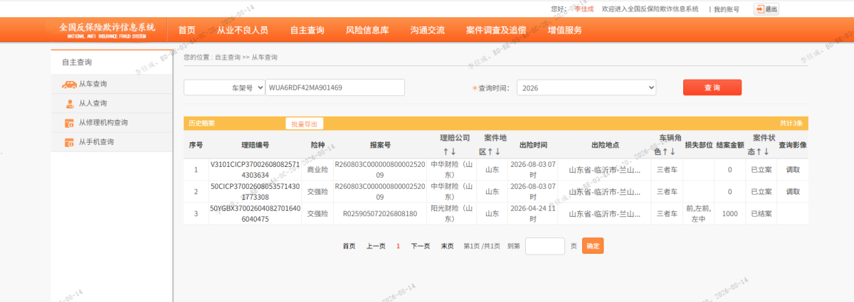854x302 pixels.
Task: Click the icon beside 从手机查询
Action: [70, 142]
